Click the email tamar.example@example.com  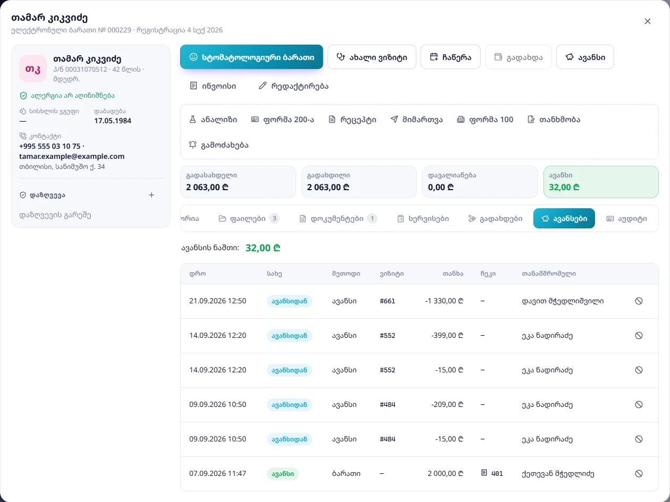pyautogui.click(x=72, y=156)
